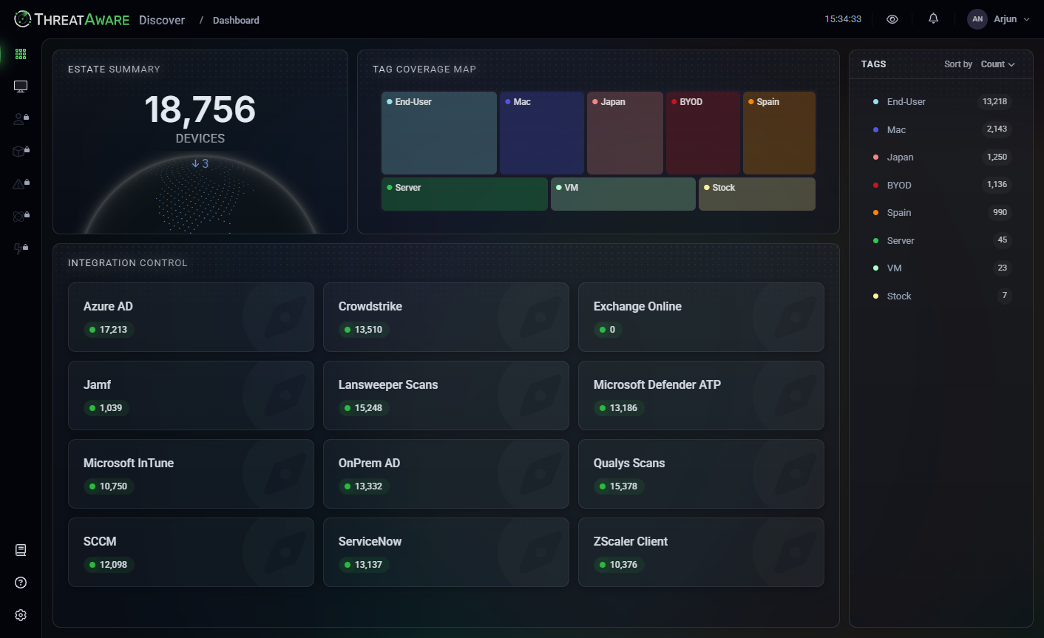This screenshot has width=1044, height=638.
Task: Open the help question mark icon
Action: pyautogui.click(x=21, y=583)
